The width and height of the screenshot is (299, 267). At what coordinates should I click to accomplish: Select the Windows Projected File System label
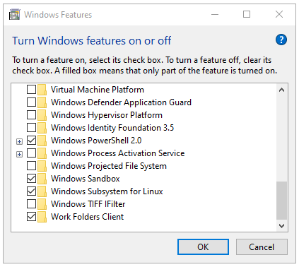coord(109,166)
